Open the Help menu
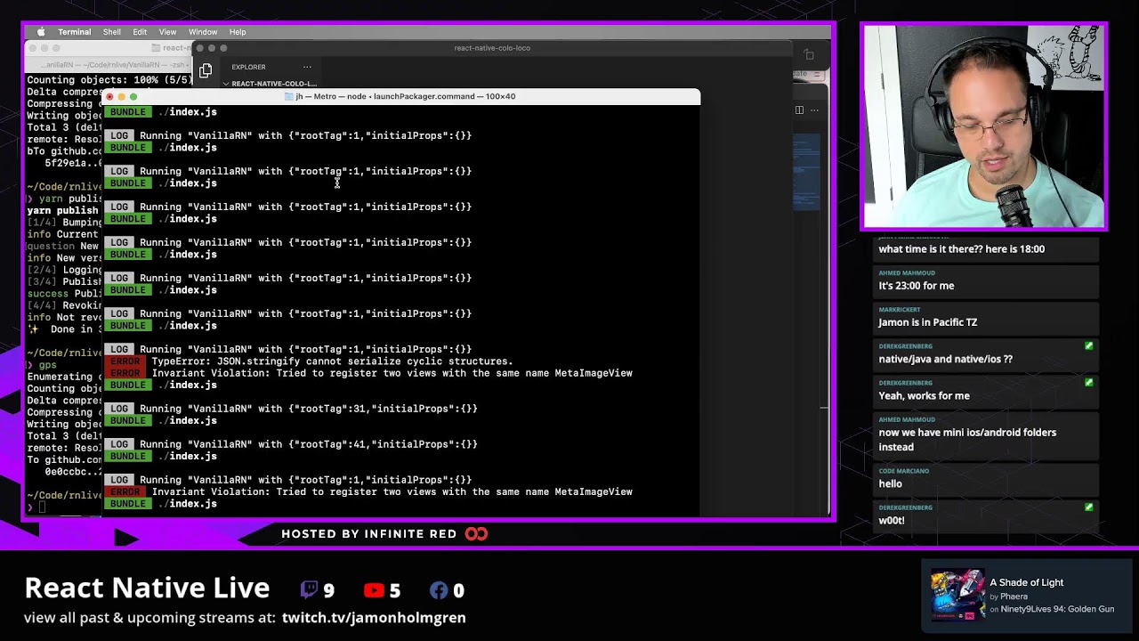This screenshot has height=641, width=1139. click(238, 32)
